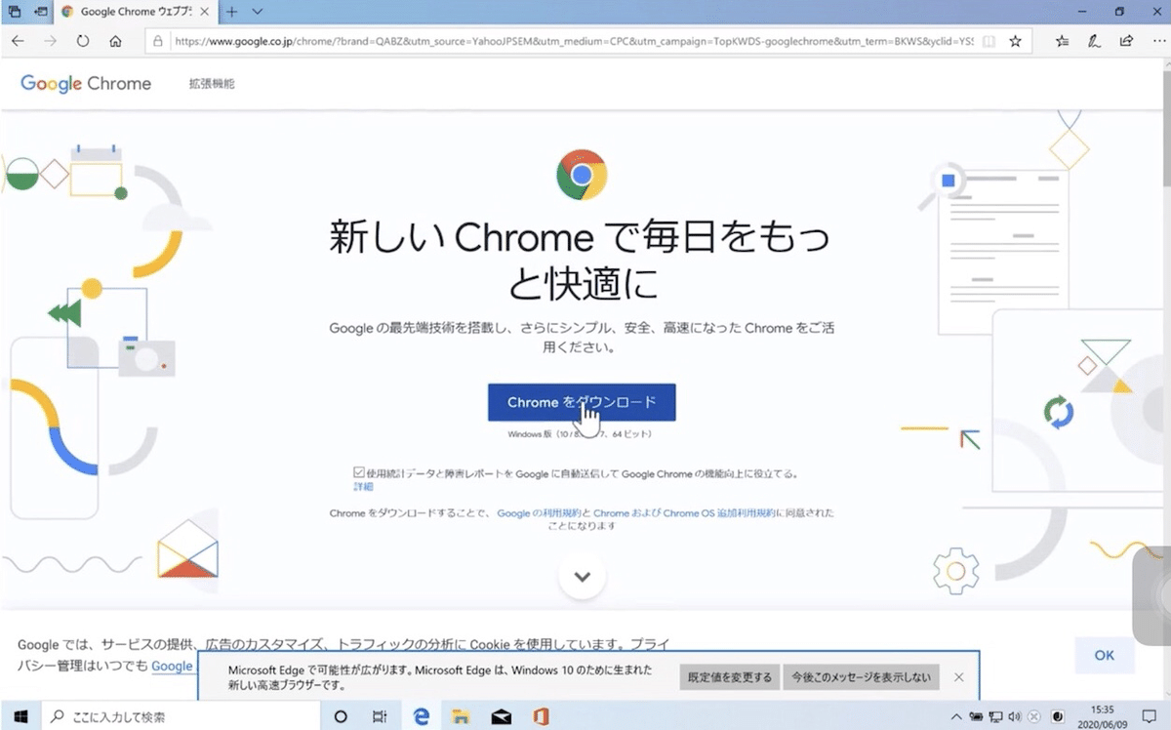Click the set-aside tabs icon at top left
Screen dimensions: 1171x730
[x=15, y=12]
